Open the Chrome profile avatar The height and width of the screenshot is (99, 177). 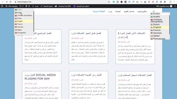(x=170, y=2)
